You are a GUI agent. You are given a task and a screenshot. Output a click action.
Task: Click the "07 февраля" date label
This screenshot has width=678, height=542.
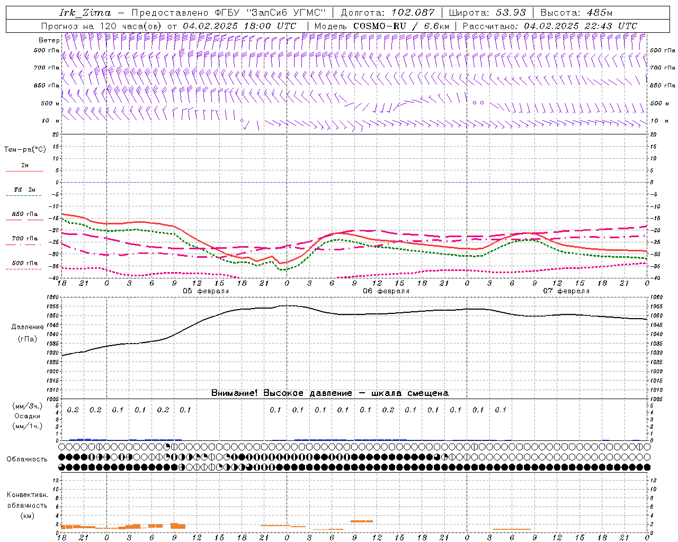[x=566, y=291]
